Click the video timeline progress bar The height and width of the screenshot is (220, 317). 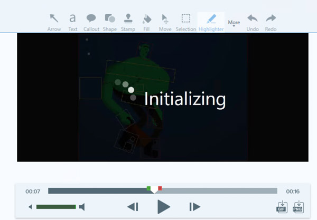coord(163,191)
